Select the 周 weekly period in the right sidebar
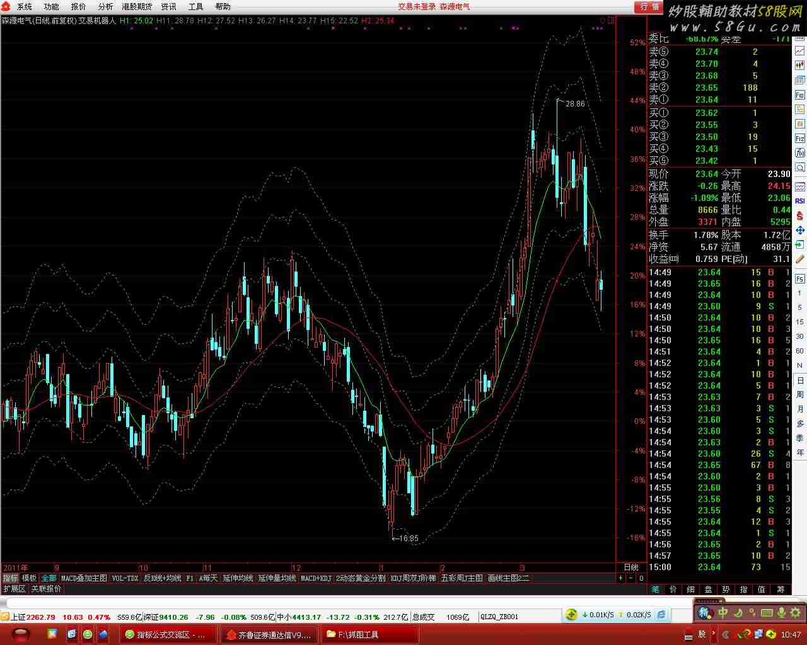 click(800, 395)
